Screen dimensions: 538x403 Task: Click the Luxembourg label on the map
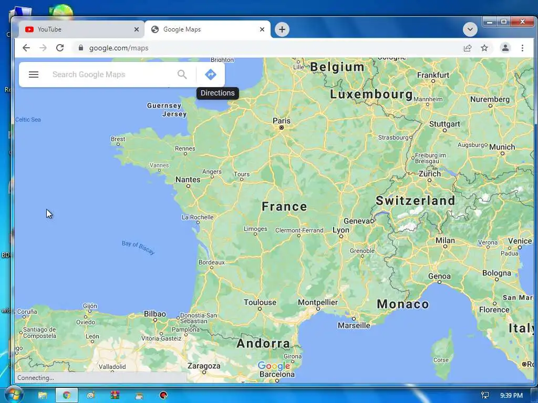371,94
